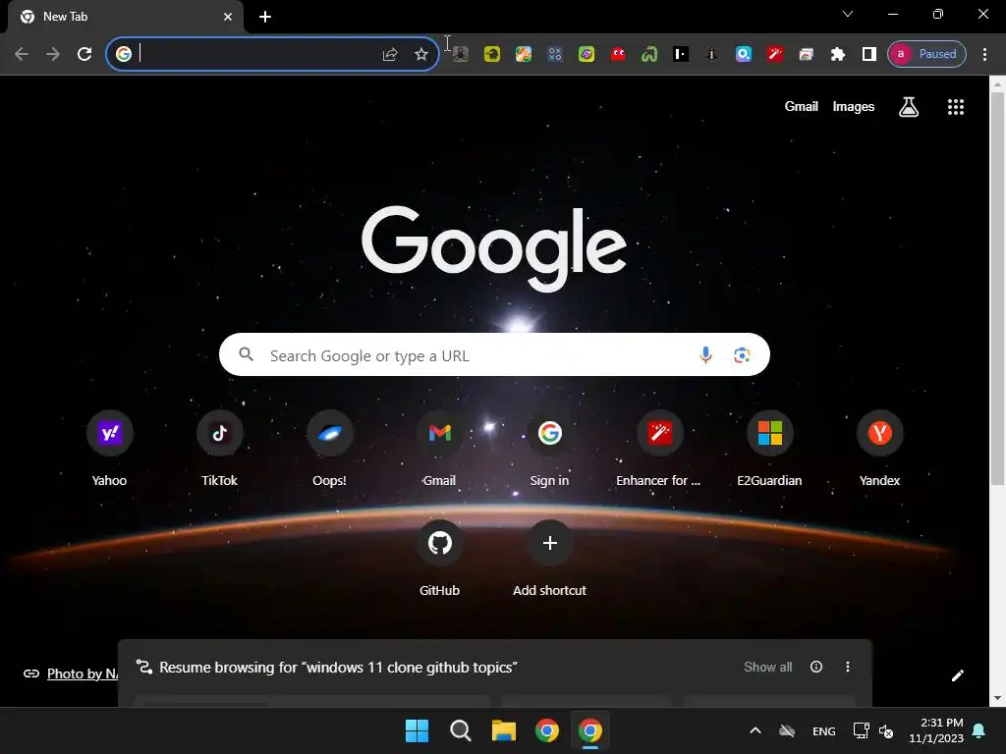Screen dimensions: 1006x754
Task: Click the Google search box
Action: pos(494,354)
